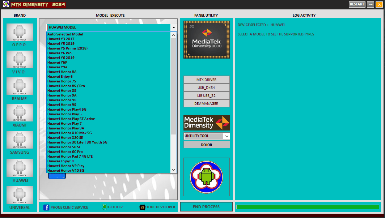Collapse the HUAWEI MODEL dropdown arrow
The height and width of the screenshot is (218, 385).
(x=174, y=27)
